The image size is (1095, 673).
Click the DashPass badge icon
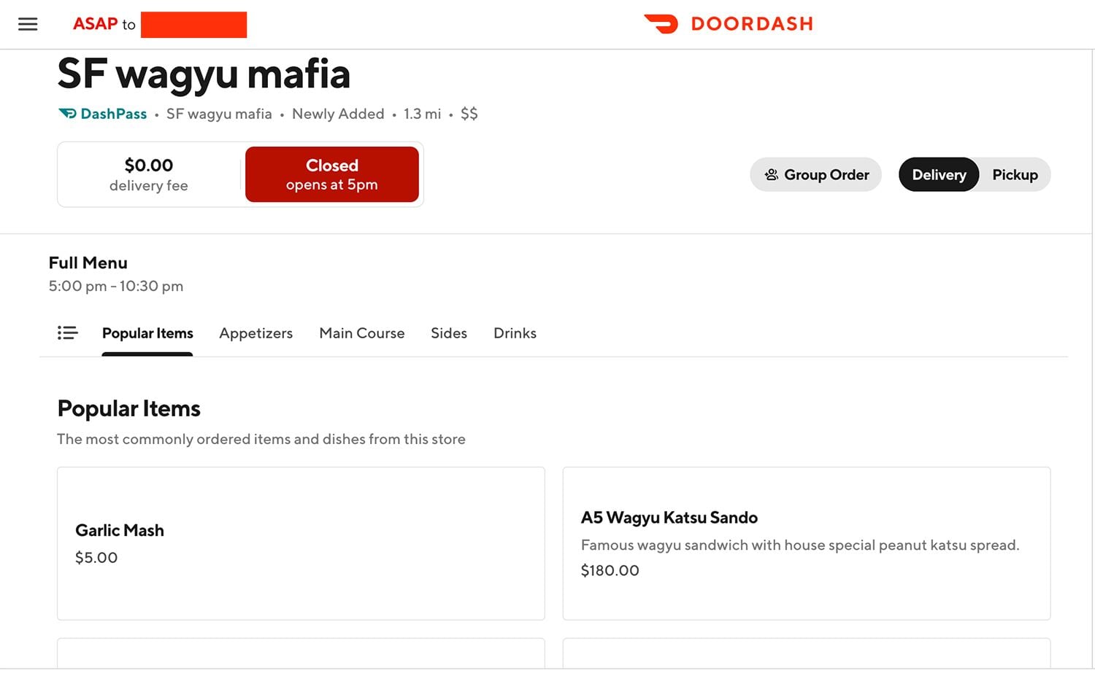tap(67, 114)
